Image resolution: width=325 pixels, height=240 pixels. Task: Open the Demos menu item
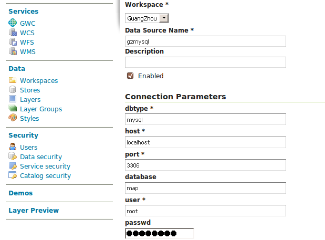tap(20, 193)
